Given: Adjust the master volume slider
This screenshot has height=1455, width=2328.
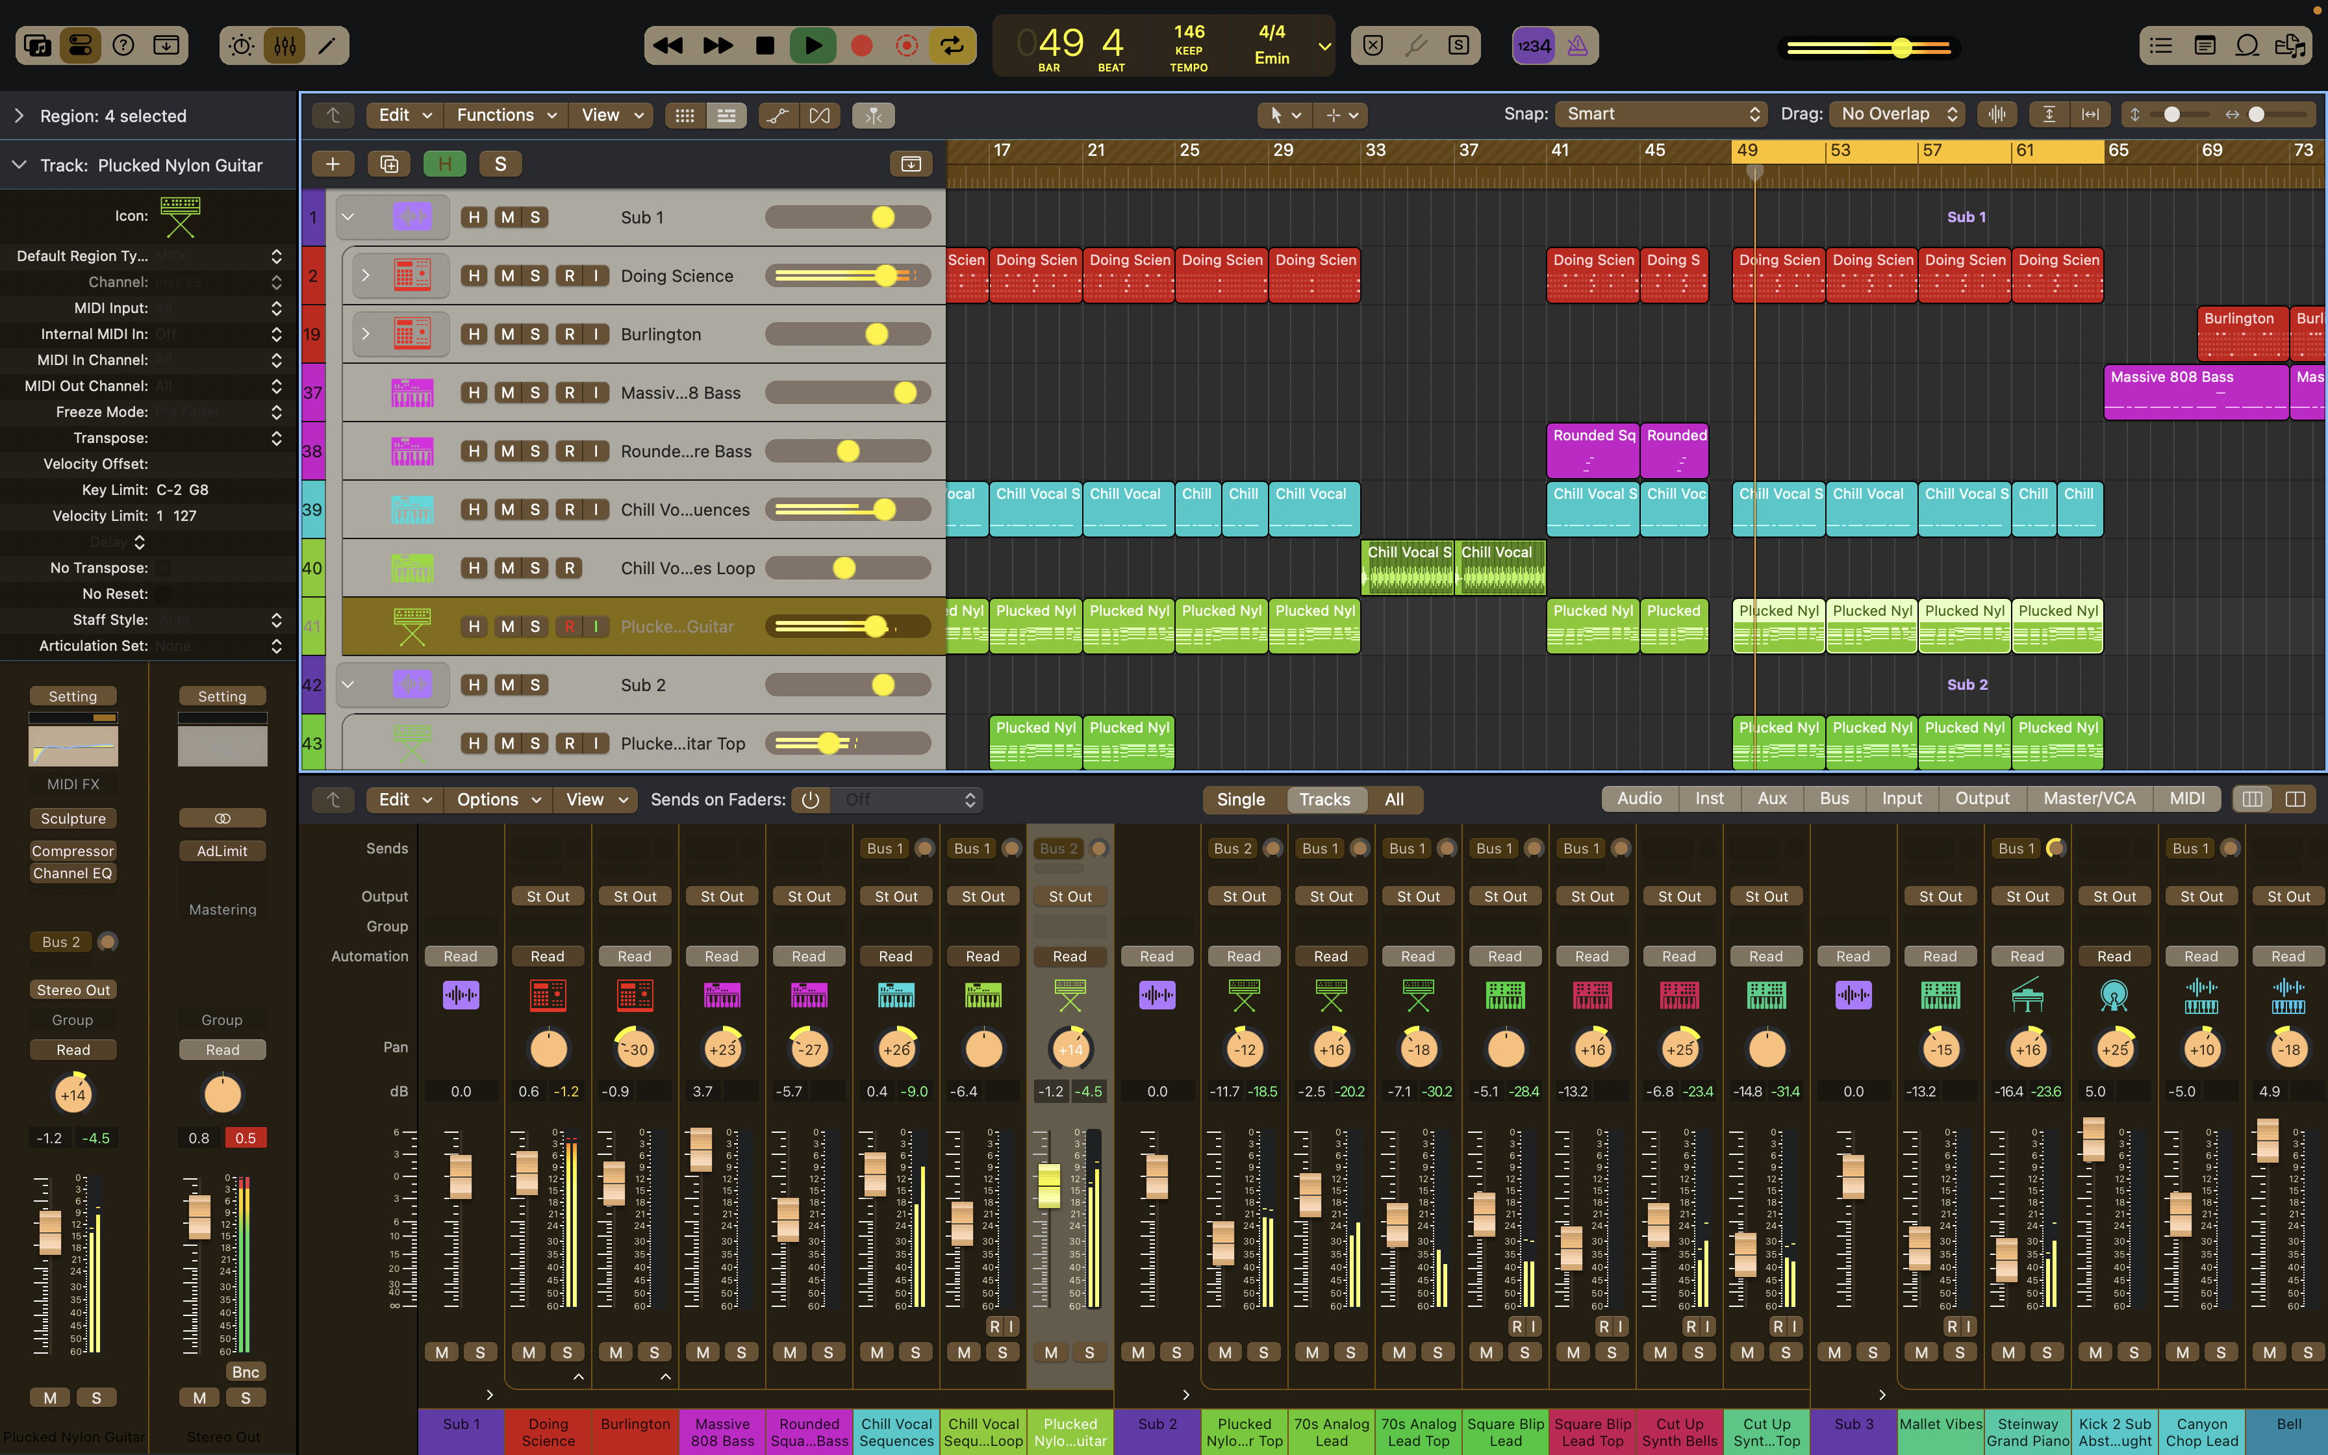Looking at the screenshot, I should [1868, 47].
